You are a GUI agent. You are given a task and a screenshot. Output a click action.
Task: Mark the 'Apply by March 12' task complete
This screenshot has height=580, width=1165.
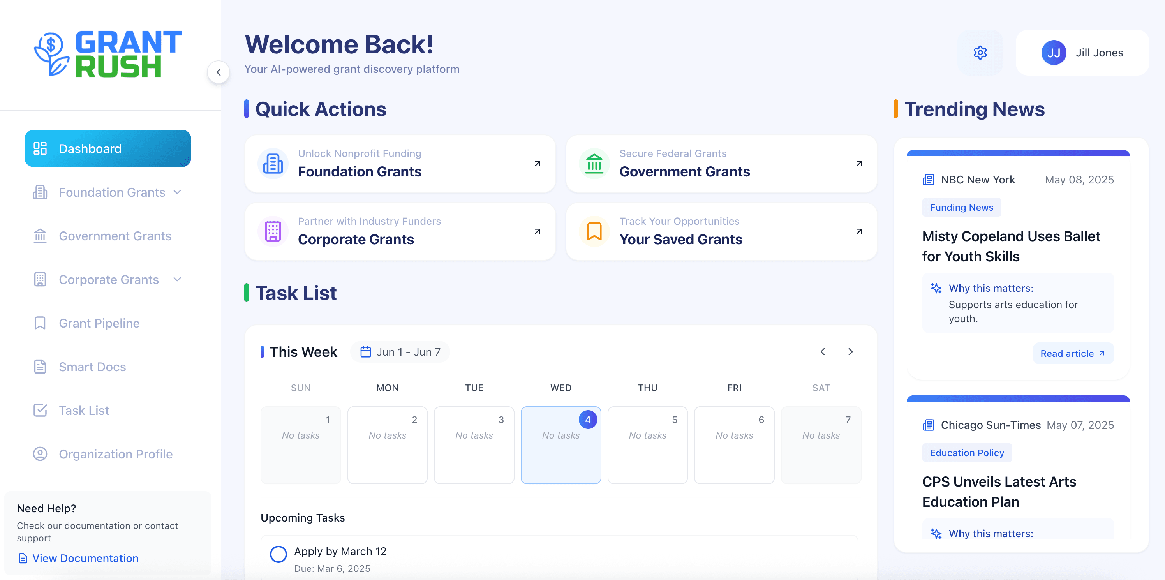[x=278, y=554]
